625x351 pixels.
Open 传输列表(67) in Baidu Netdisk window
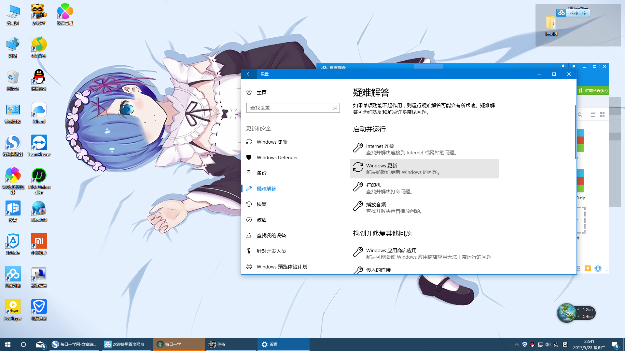(593, 91)
